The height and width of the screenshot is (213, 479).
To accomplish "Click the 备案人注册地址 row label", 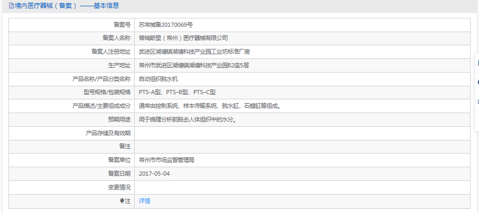I will click(111, 52).
